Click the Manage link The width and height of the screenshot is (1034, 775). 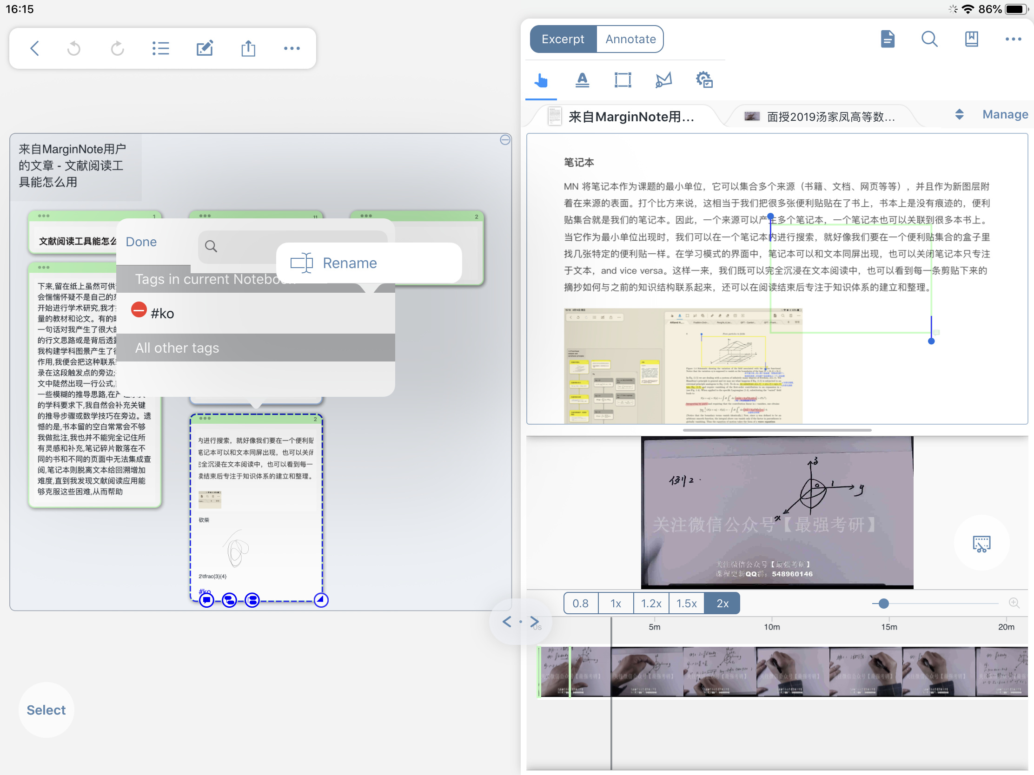(x=1005, y=114)
